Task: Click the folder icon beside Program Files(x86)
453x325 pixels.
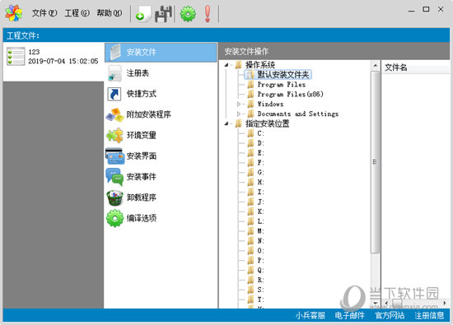Action: tap(250, 94)
